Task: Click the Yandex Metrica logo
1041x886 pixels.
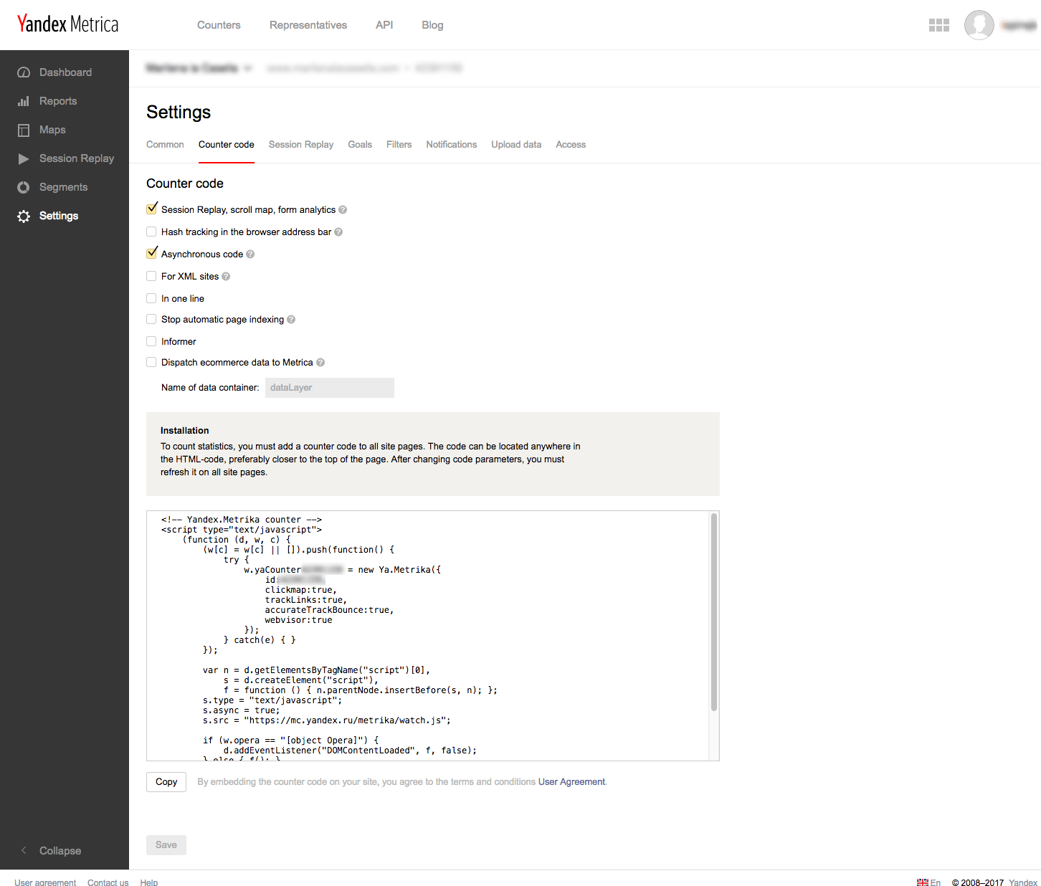Action: point(68,24)
